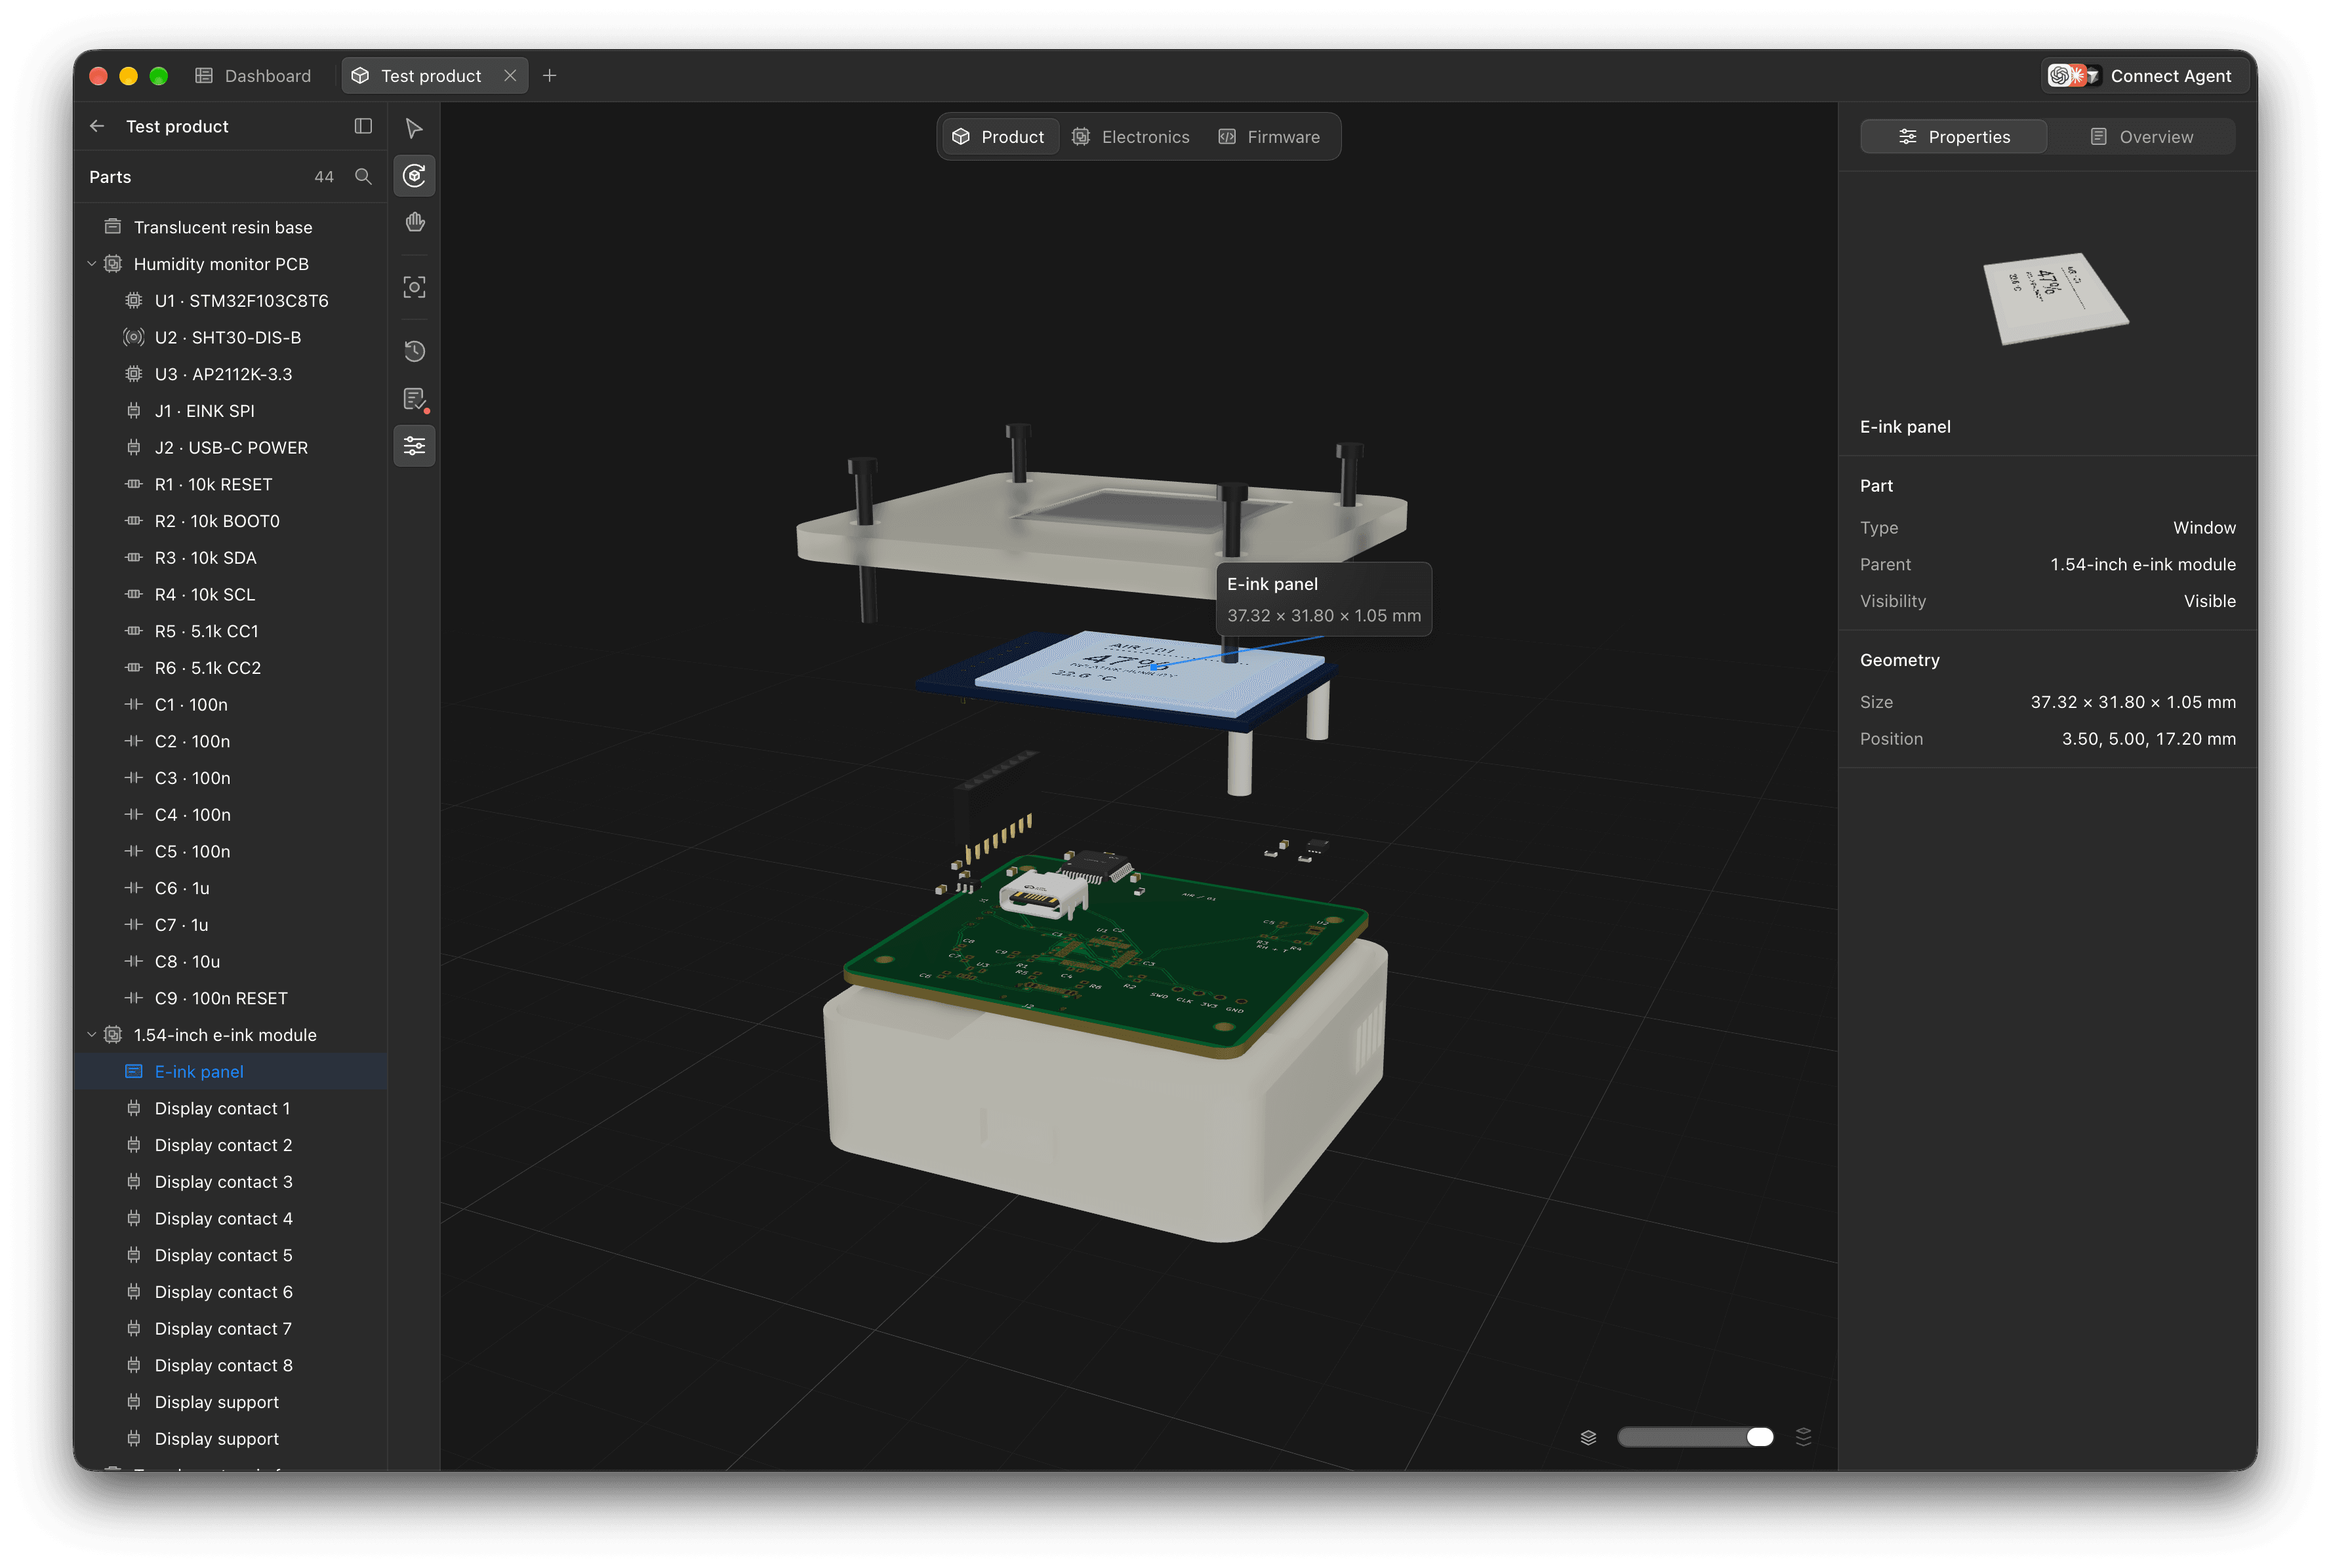The width and height of the screenshot is (2331, 1568).
Task: Select Display contact 5 part
Action: [x=231, y=1256]
